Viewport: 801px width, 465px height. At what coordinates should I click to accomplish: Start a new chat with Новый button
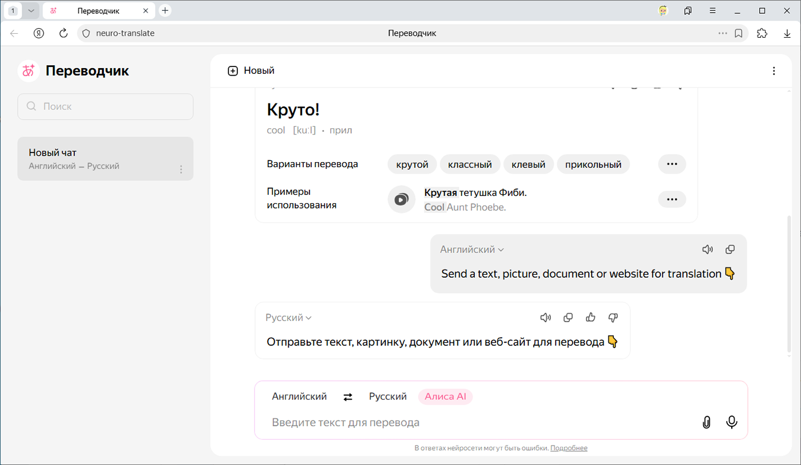point(251,71)
